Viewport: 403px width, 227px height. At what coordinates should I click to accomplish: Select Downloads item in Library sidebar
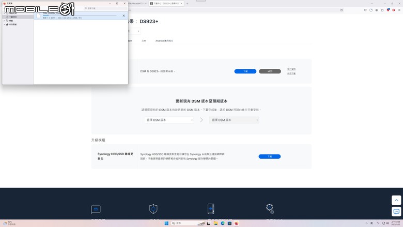coord(13,17)
